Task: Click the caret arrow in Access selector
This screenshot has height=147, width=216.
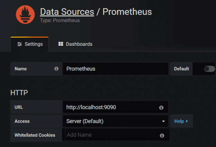Action: pos(163,122)
